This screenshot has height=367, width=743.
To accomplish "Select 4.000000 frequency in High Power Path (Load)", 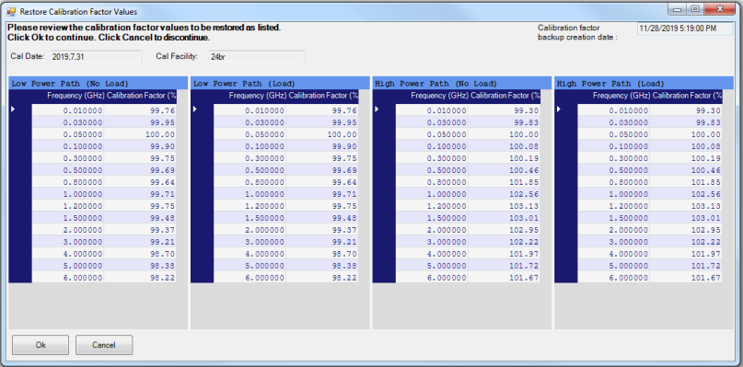I will point(614,254).
